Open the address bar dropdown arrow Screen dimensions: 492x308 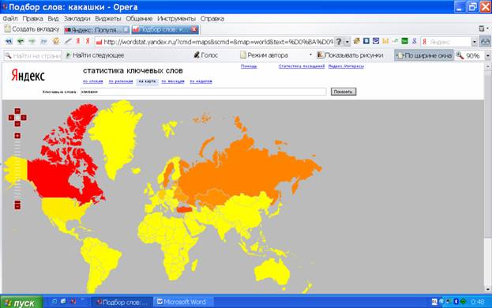click(347, 42)
